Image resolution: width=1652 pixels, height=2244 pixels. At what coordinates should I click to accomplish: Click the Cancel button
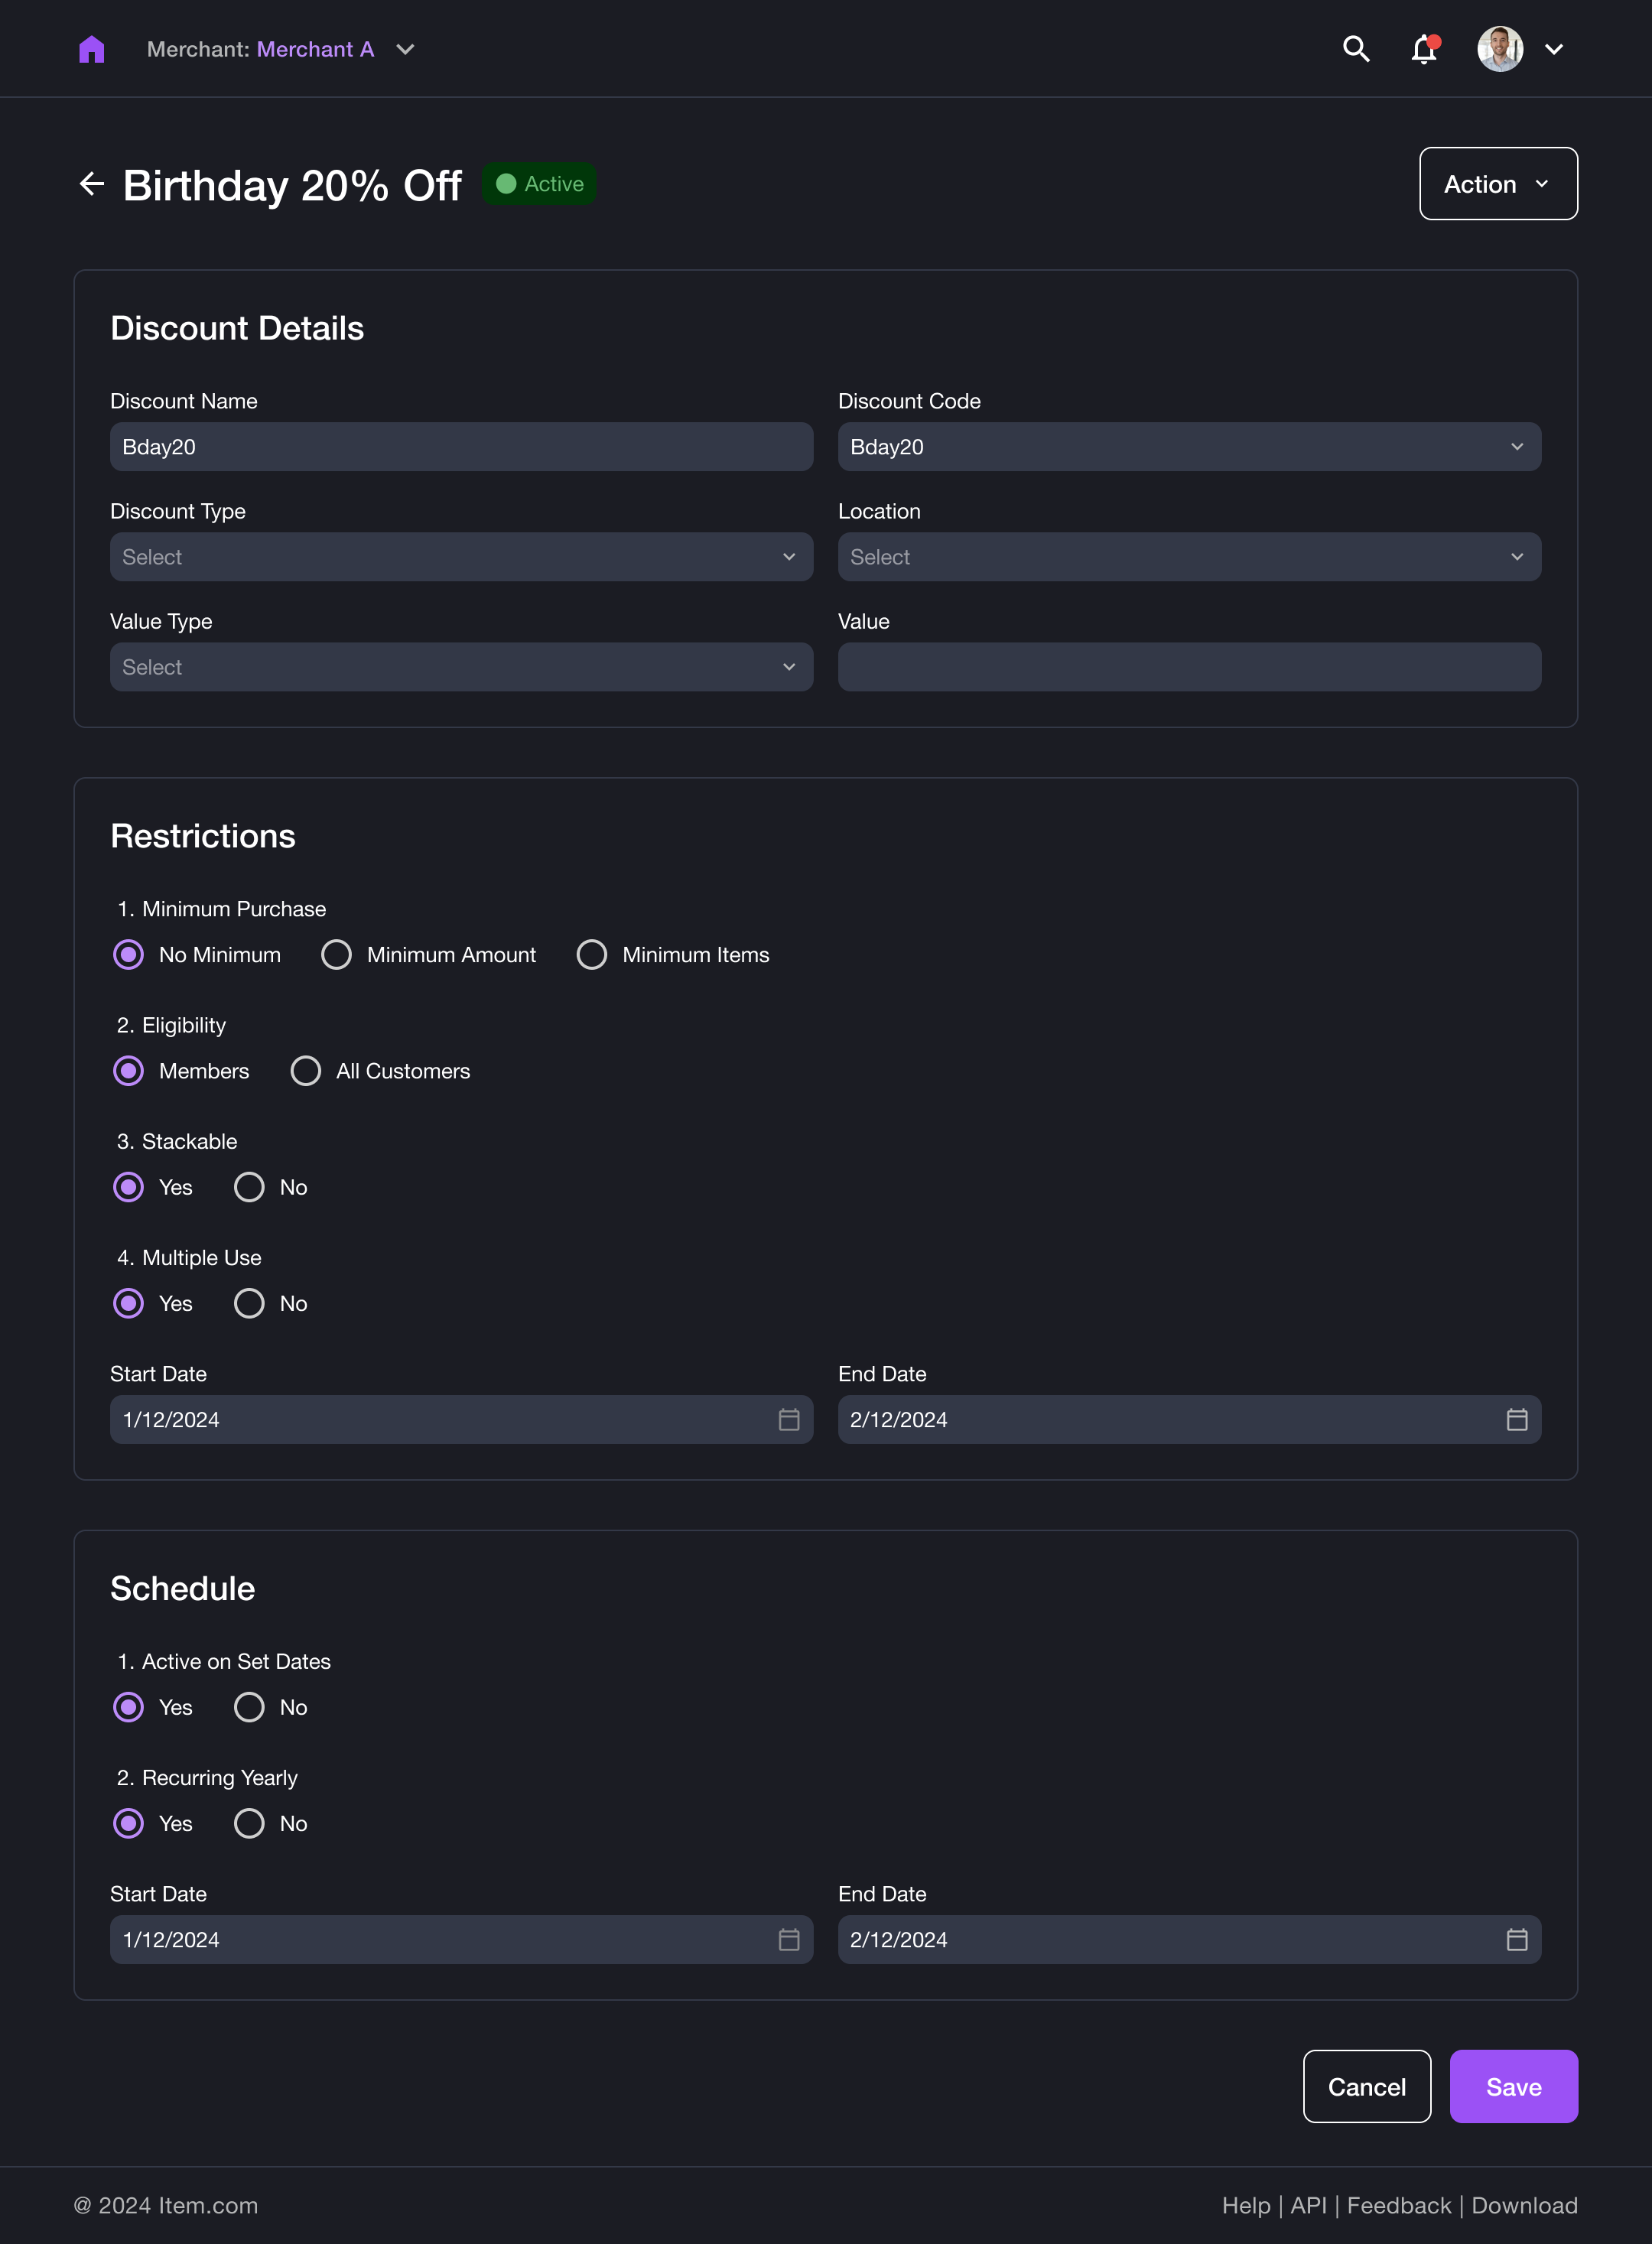coord(1366,2086)
